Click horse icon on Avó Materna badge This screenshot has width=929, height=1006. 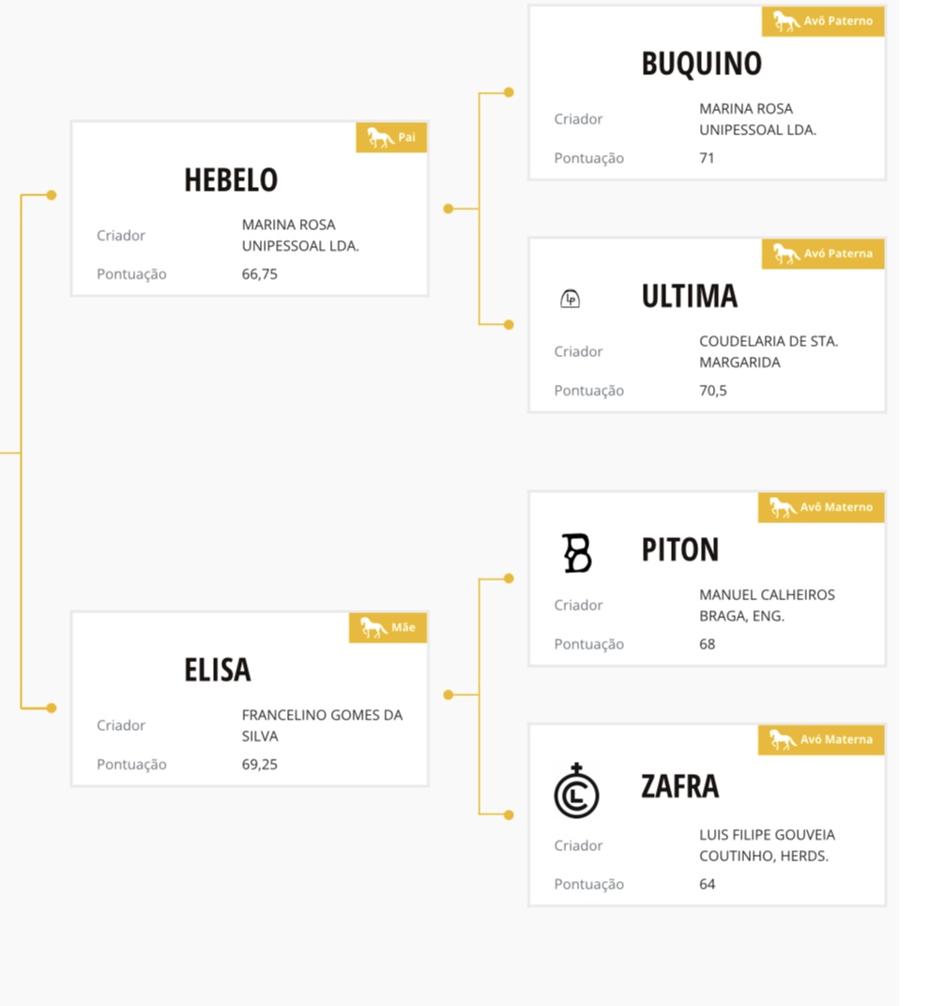(x=783, y=740)
